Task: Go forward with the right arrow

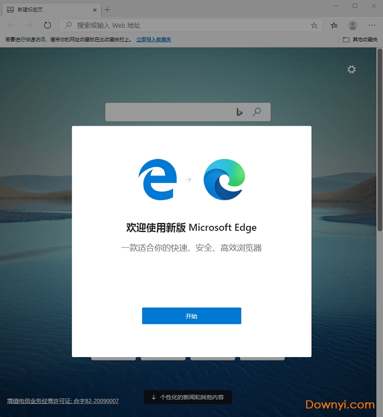Action: click(29, 25)
